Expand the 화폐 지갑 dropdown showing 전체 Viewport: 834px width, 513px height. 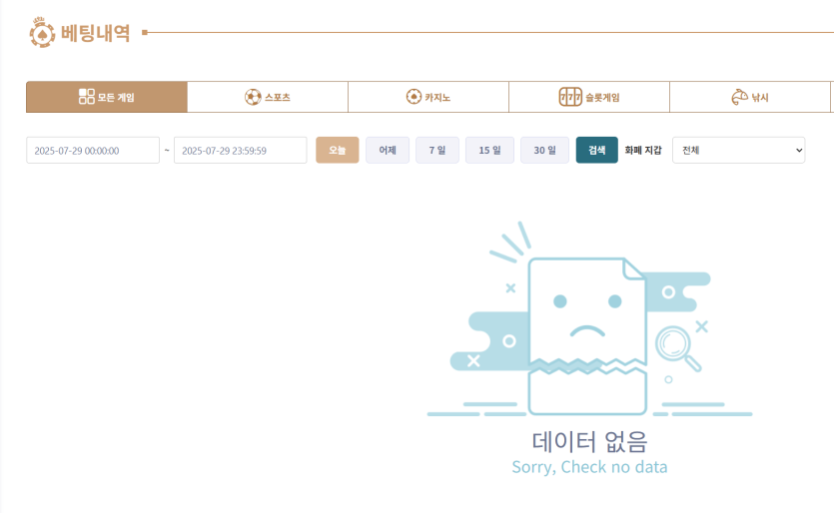pos(738,150)
